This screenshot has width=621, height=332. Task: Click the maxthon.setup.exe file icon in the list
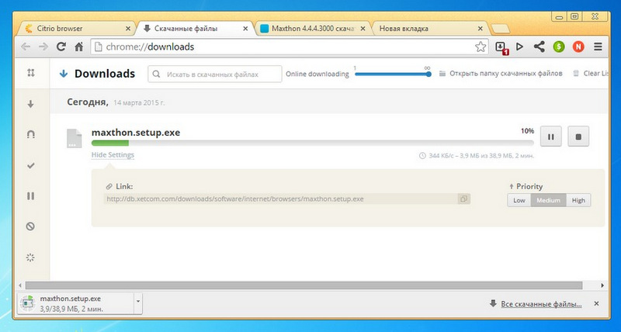click(x=74, y=139)
